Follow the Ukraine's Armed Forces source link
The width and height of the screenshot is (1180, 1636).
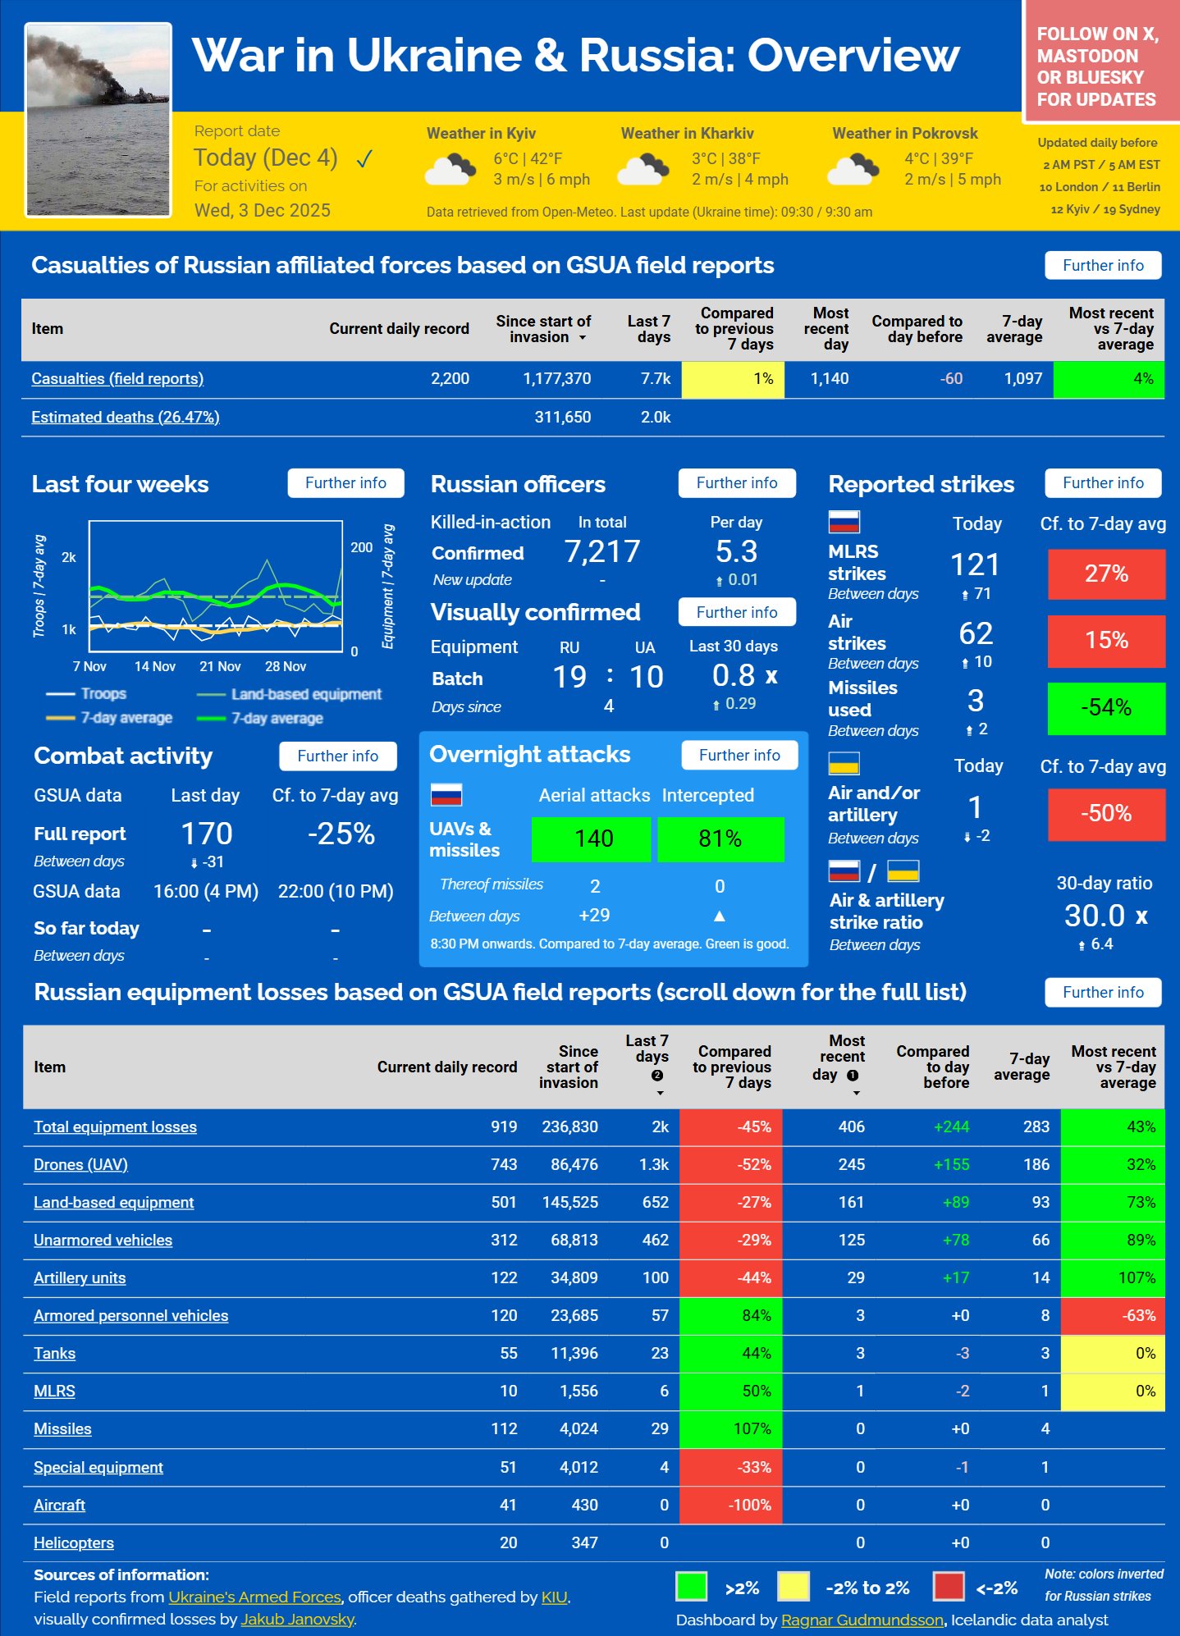coord(254,1597)
